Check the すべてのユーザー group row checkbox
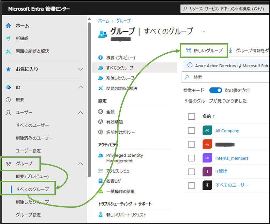The width and height of the screenshot is (270, 224). [x=191, y=185]
